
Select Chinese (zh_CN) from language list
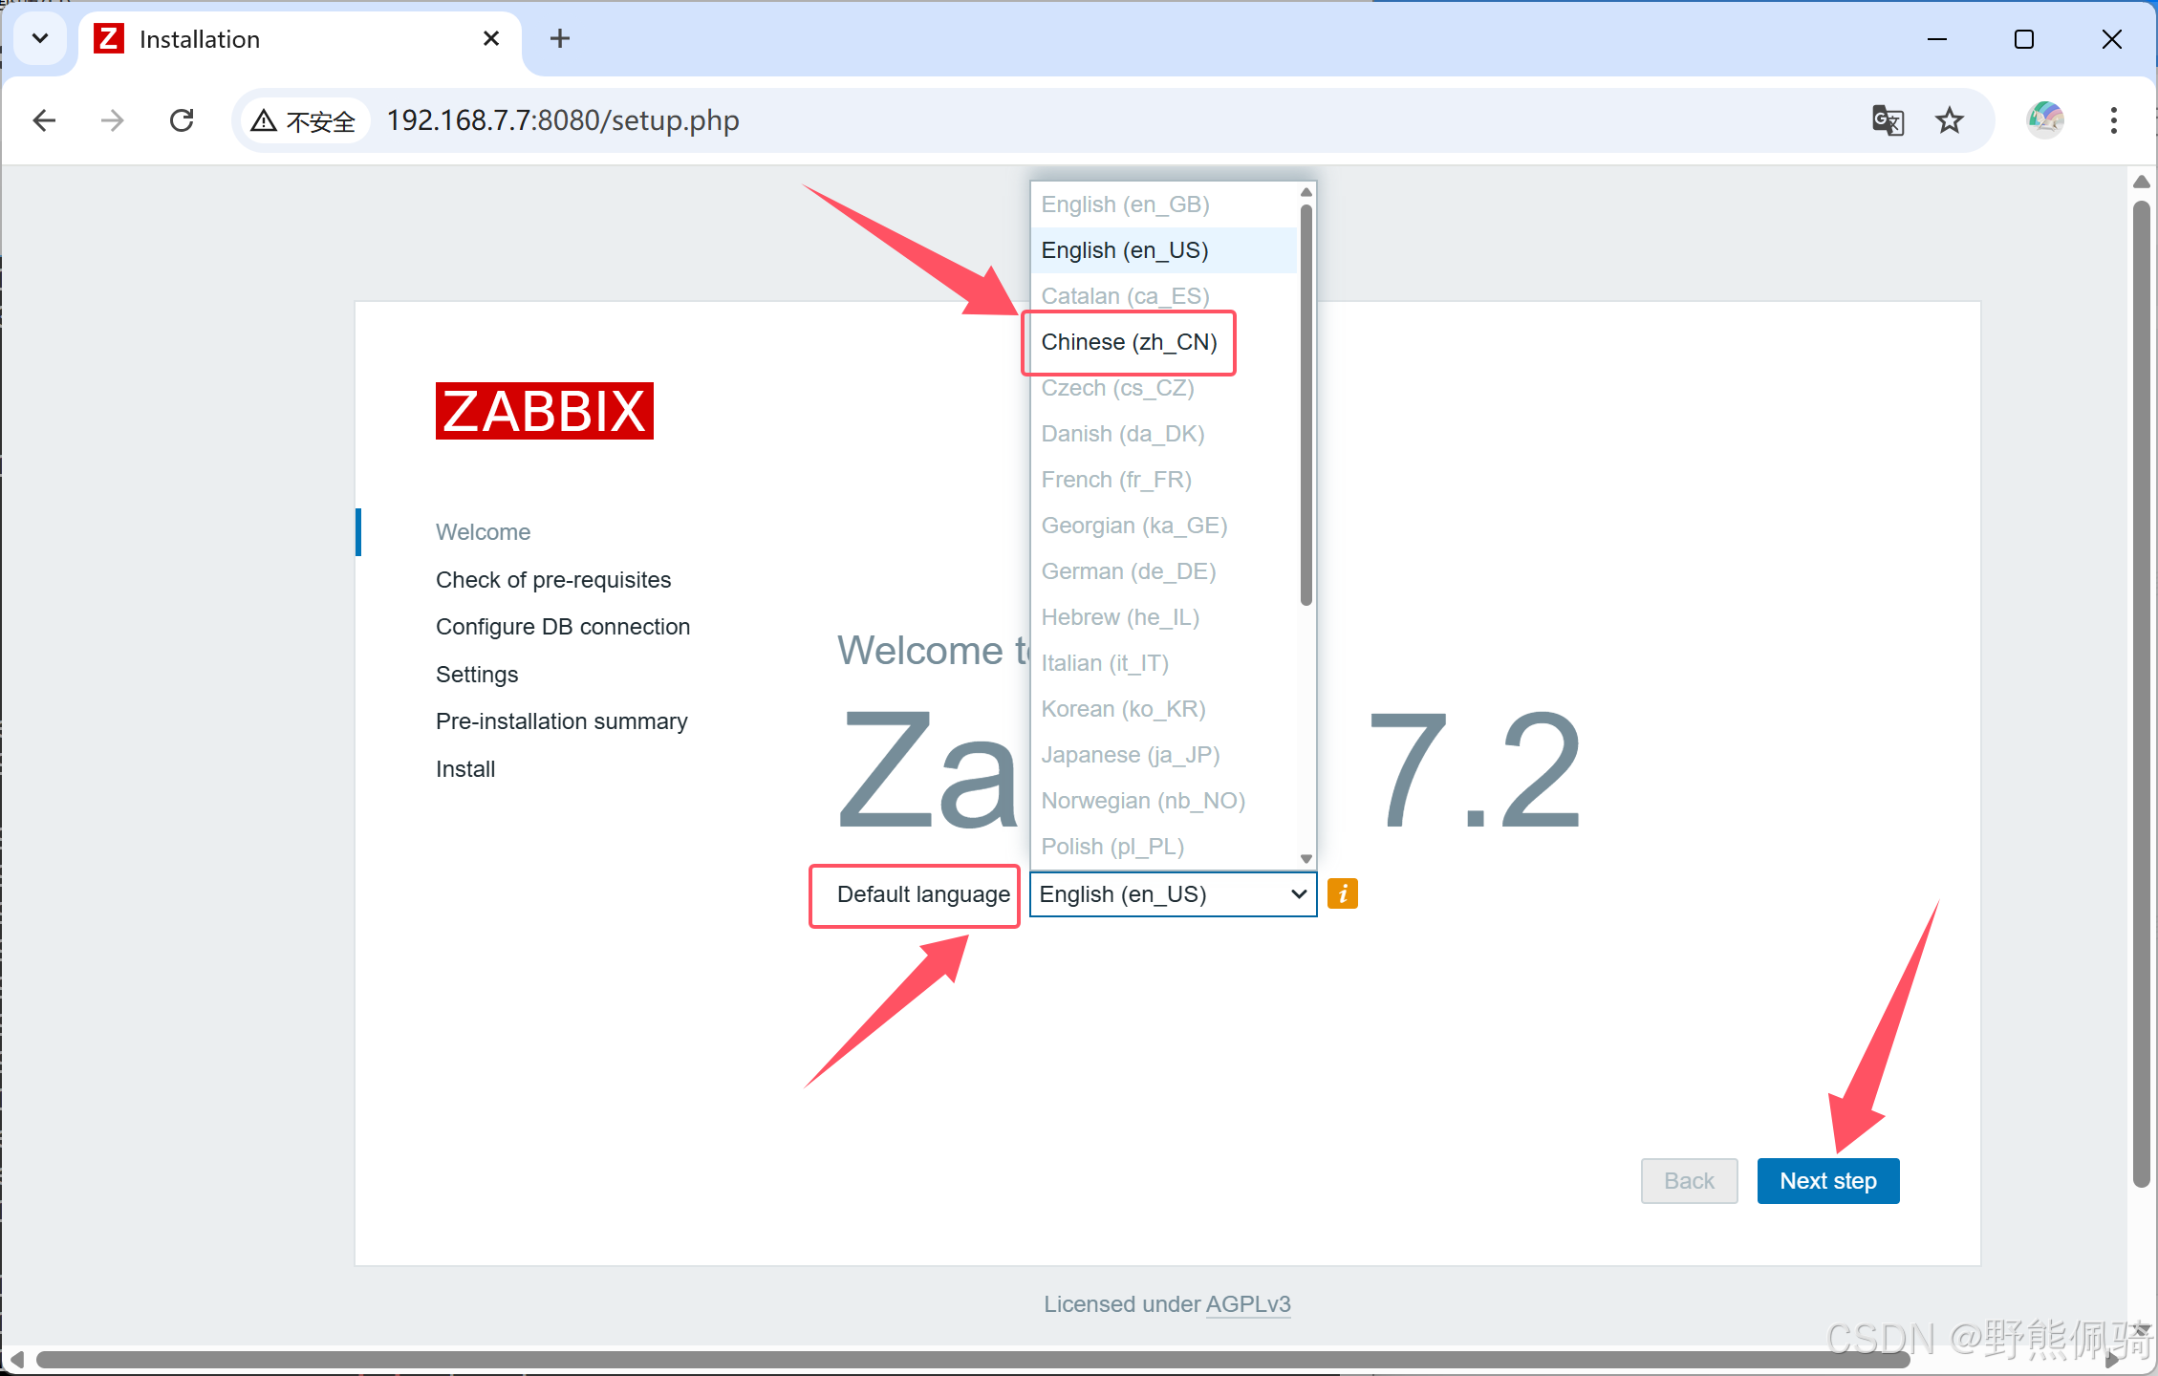click(x=1129, y=342)
